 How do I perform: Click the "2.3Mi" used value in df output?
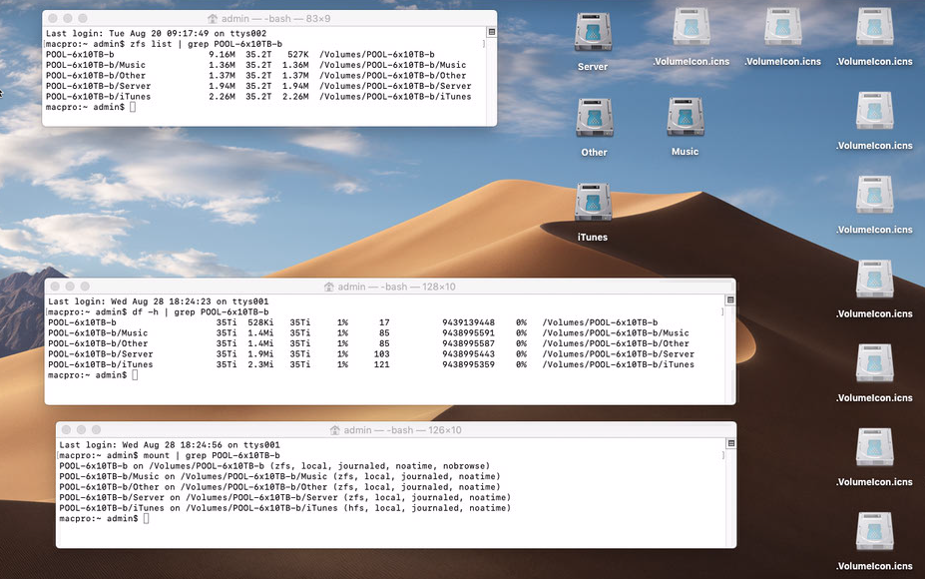[x=260, y=365]
